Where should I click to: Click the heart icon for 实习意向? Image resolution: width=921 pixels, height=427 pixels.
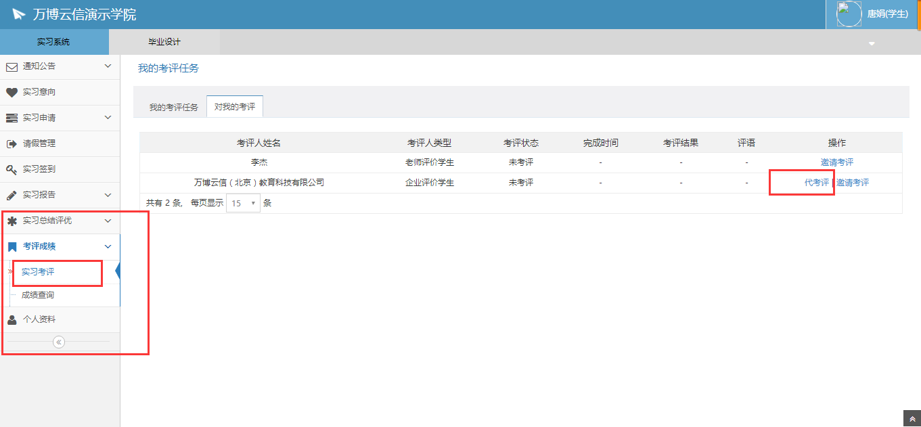(12, 92)
